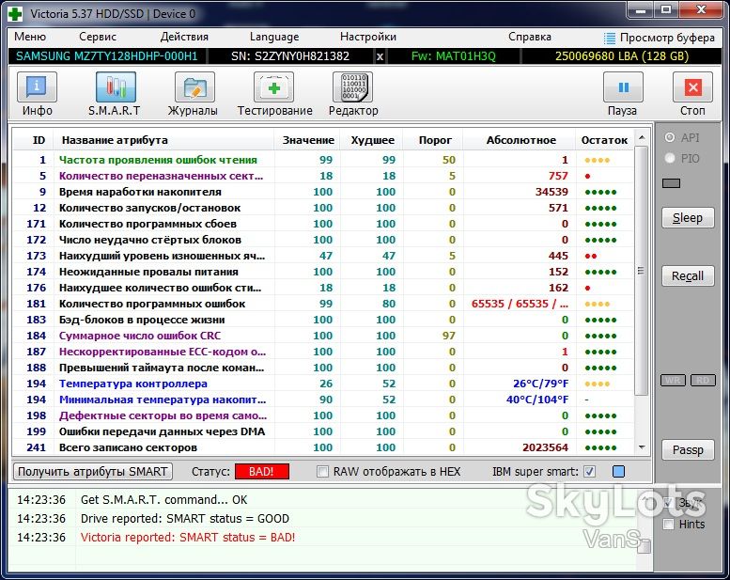This screenshot has height=580, width=730.
Task: Click Получить атрибуты SMART button
Action: (x=93, y=472)
